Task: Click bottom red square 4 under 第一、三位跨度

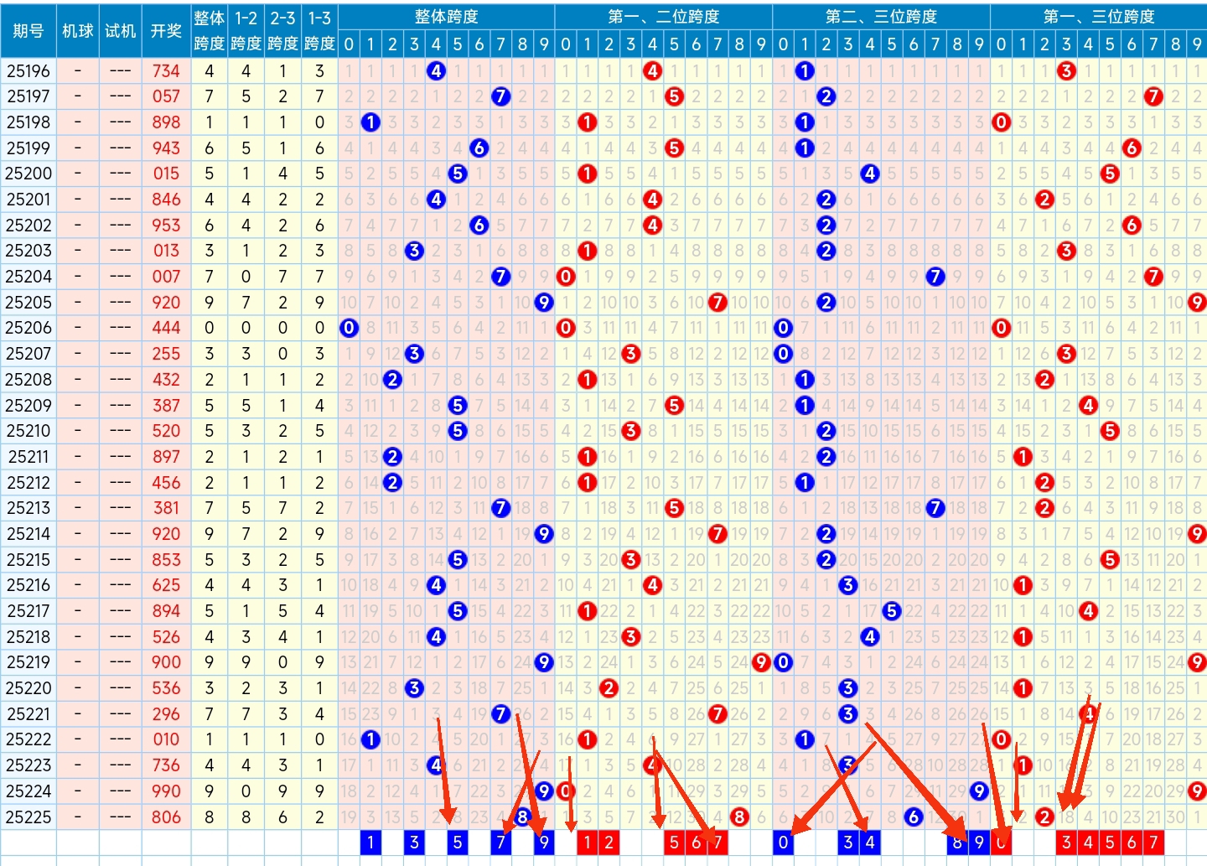Action: [1088, 843]
